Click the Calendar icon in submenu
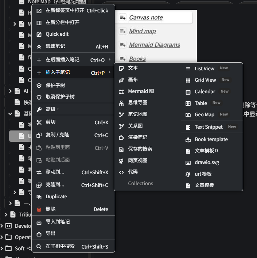Screen dimensions: 257x258 pyautogui.click(x=188, y=92)
